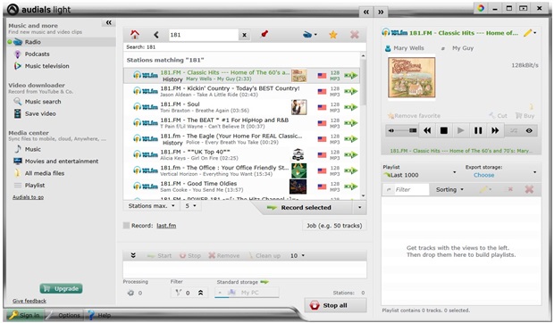Screen dimensions: 554x323
Task: Pause the current radio stream
Action: (x=478, y=130)
